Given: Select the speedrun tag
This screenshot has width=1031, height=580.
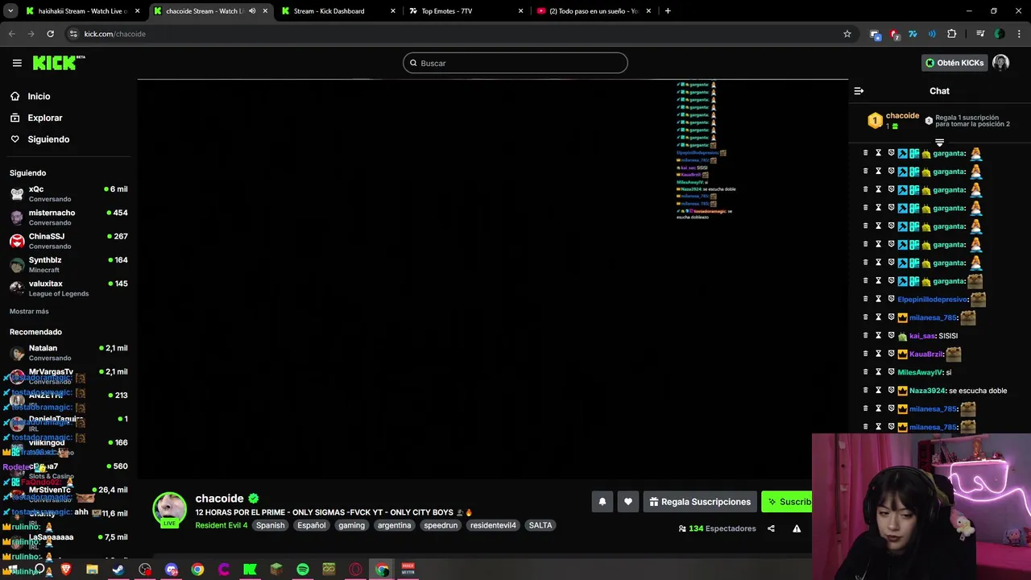Looking at the screenshot, I should tap(441, 525).
